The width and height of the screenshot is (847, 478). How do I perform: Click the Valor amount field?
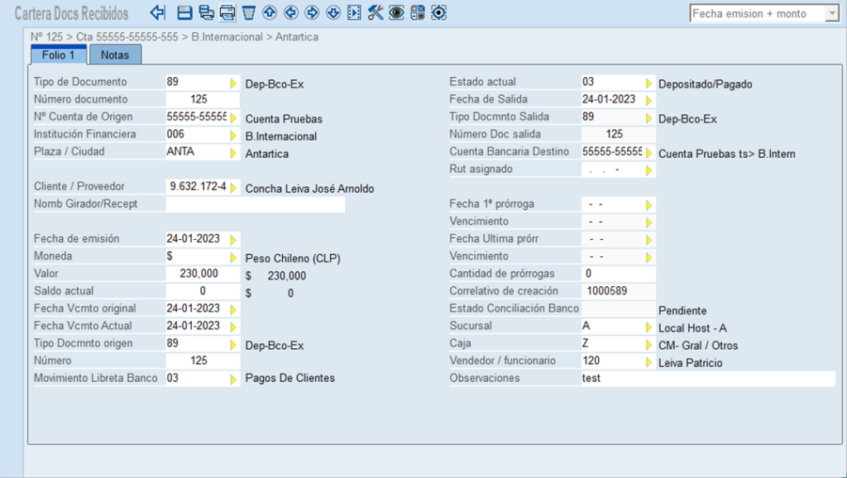tap(203, 274)
